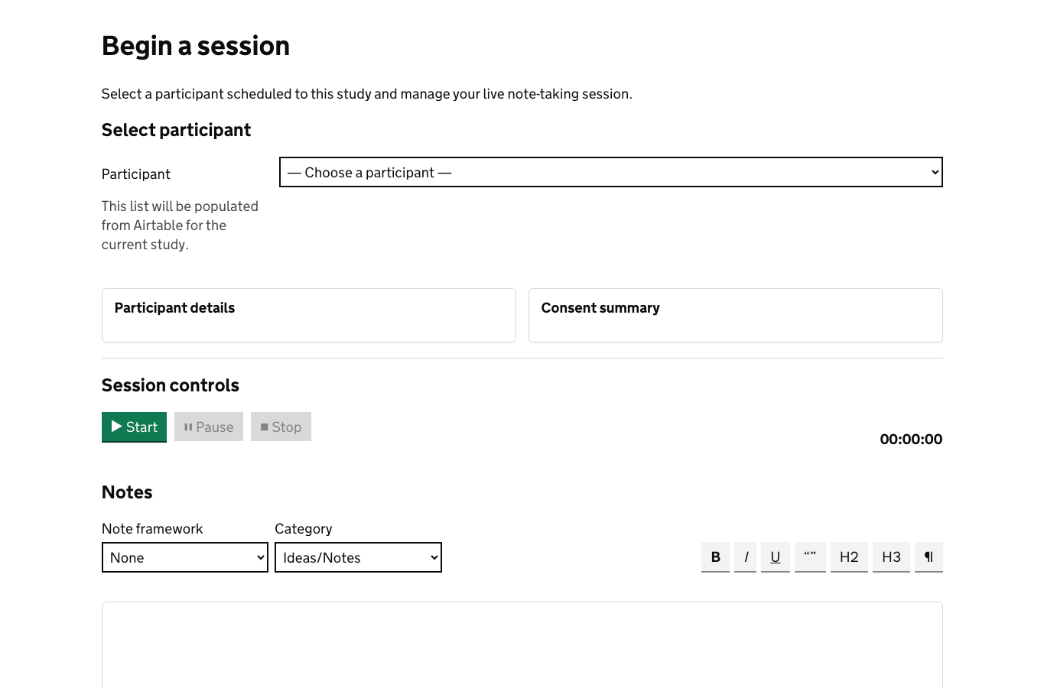Image resolution: width=1044 pixels, height=688 pixels.
Task: Toggle italic formatting in notes toolbar
Action: [x=746, y=557]
